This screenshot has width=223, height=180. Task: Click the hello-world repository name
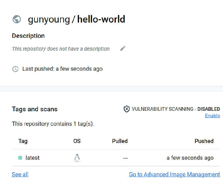[101, 19]
